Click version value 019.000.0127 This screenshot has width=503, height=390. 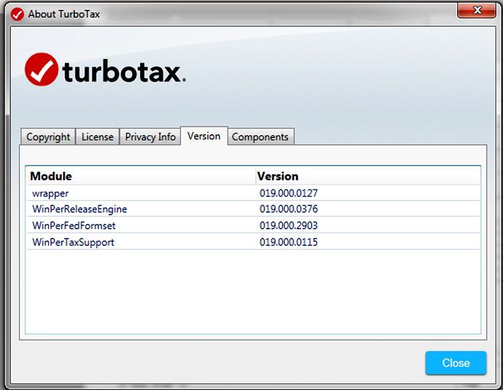click(x=288, y=193)
